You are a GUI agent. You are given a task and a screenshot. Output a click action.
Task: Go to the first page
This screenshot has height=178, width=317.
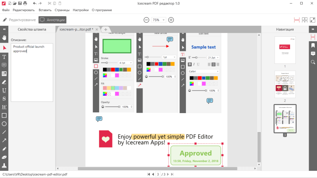click(149, 174)
